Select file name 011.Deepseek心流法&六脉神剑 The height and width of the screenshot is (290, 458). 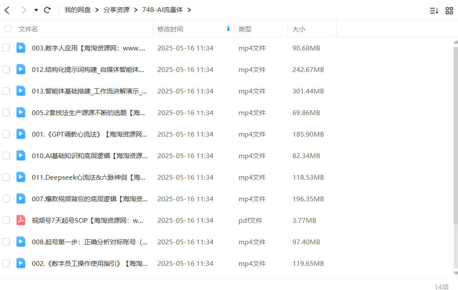tap(88, 178)
